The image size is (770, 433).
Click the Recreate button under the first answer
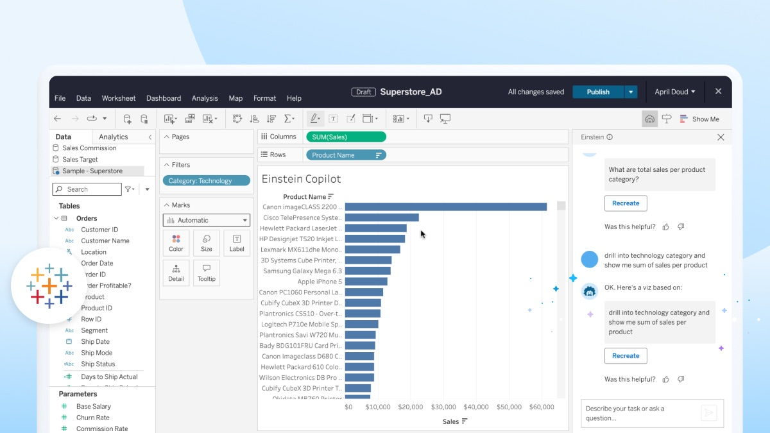click(x=626, y=203)
